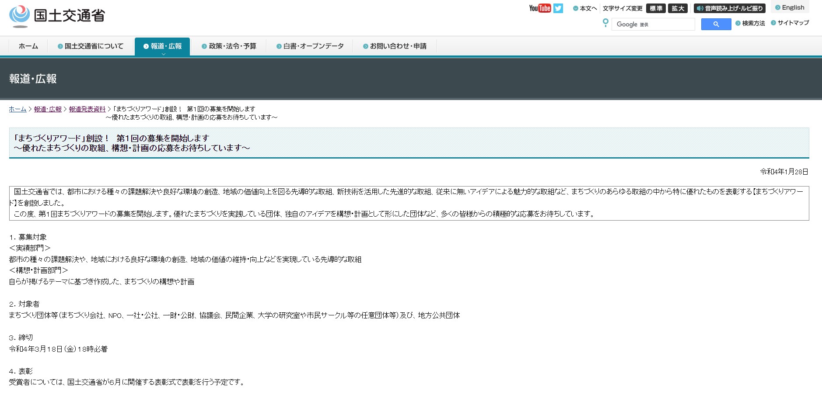Open the YouTube channel icon
822x401 pixels.
540,8
